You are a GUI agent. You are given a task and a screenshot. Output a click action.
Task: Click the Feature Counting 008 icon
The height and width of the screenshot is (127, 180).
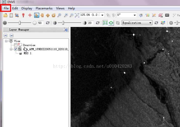click(167, 15)
